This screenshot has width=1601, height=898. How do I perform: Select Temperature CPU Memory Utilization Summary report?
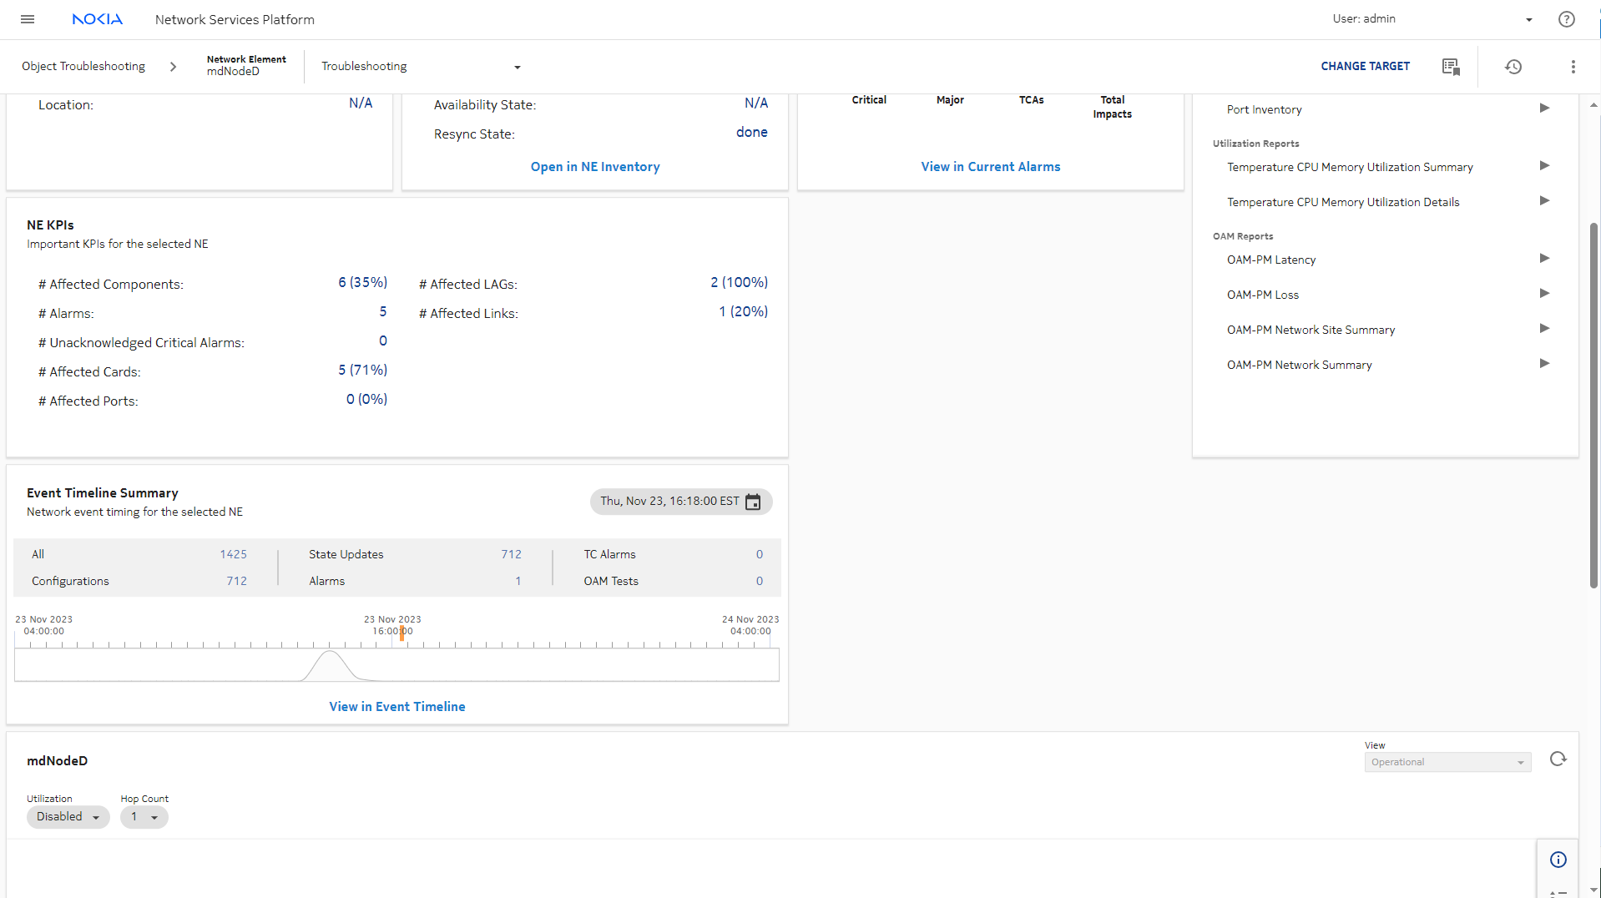(x=1349, y=168)
